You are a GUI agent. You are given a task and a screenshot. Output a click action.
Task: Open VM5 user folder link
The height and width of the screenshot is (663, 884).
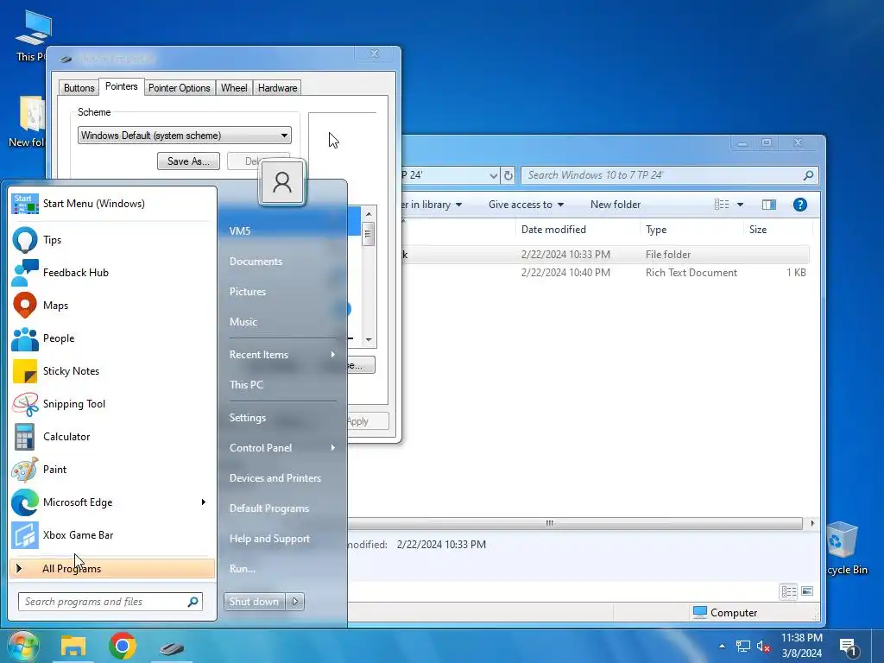[x=240, y=230]
